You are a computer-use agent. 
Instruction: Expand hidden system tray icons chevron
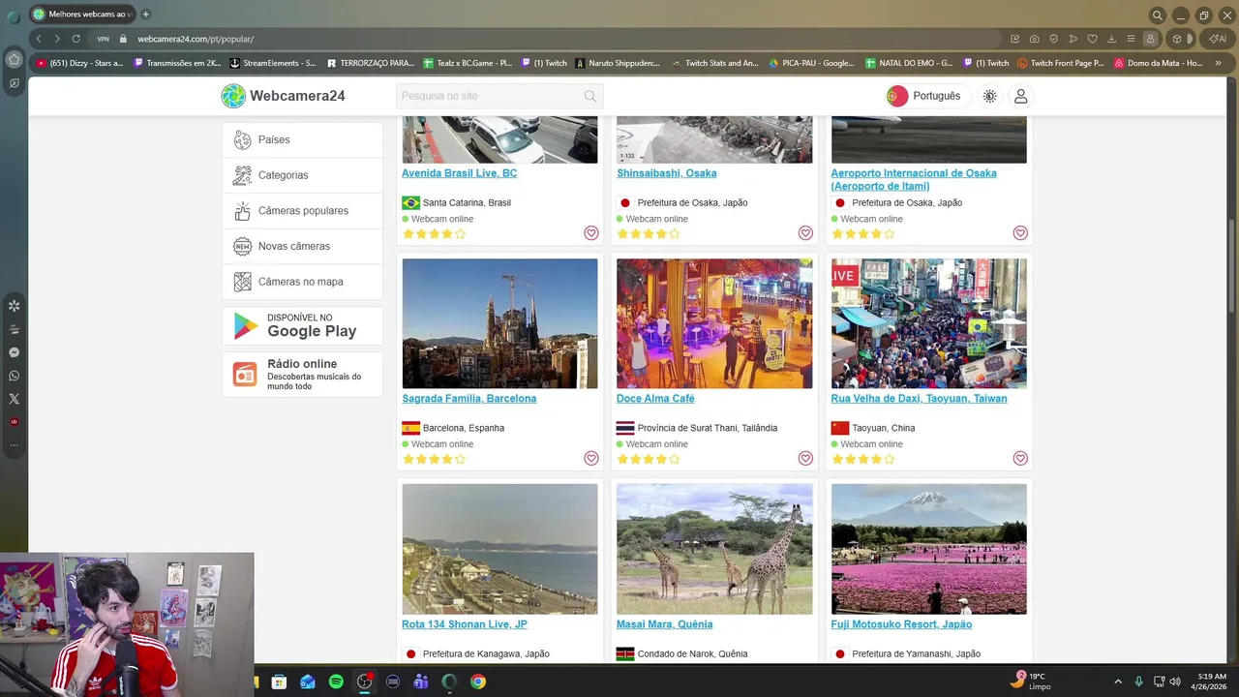point(1118,682)
